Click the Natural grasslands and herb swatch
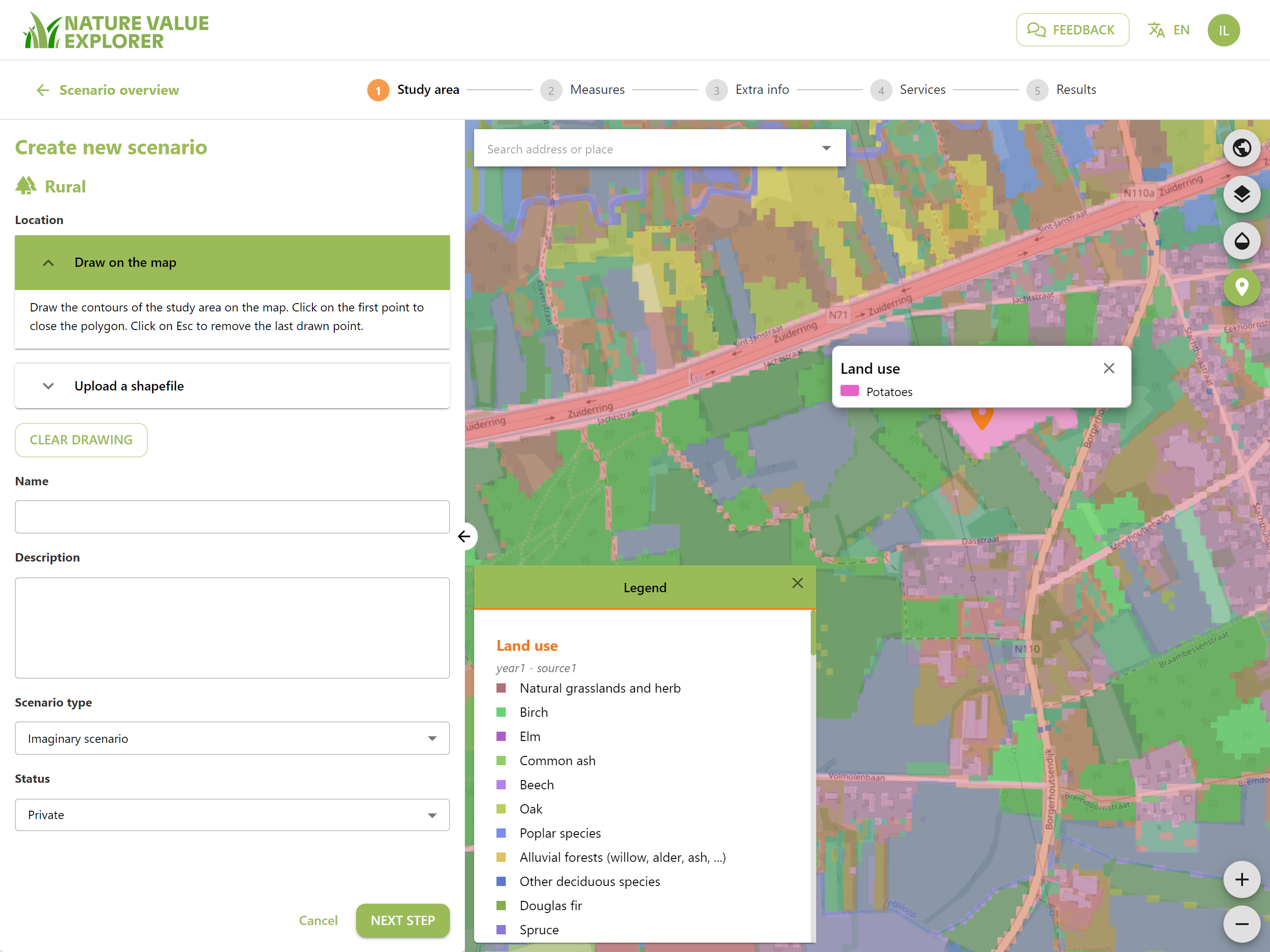Viewport: 1270px width, 952px height. click(x=501, y=688)
